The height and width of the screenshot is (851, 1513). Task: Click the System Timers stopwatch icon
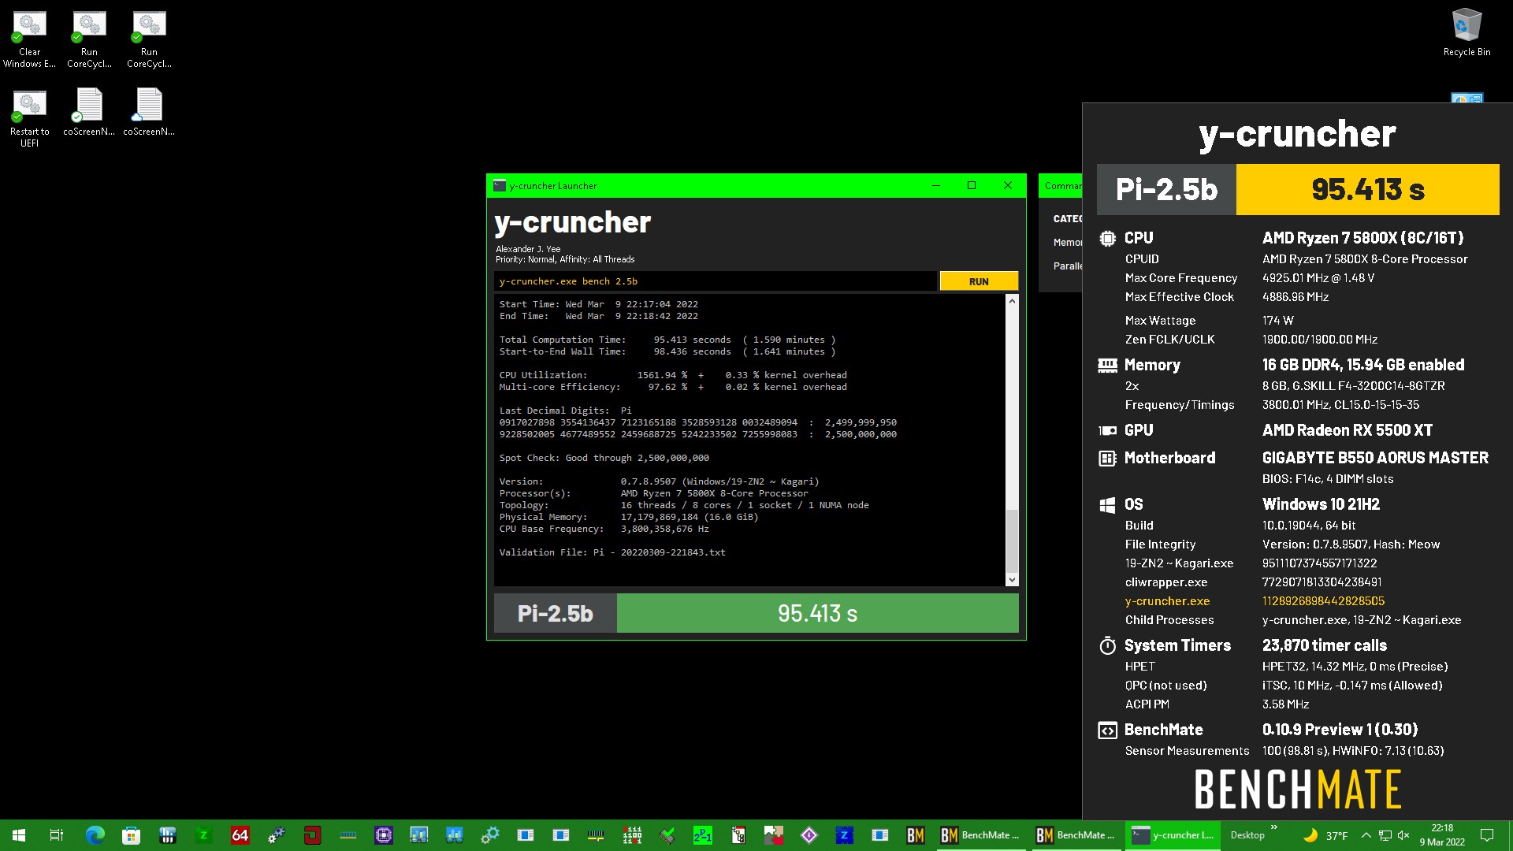click(x=1107, y=645)
